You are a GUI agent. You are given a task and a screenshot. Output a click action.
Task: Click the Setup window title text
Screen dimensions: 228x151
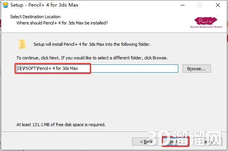tap(44, 5)
